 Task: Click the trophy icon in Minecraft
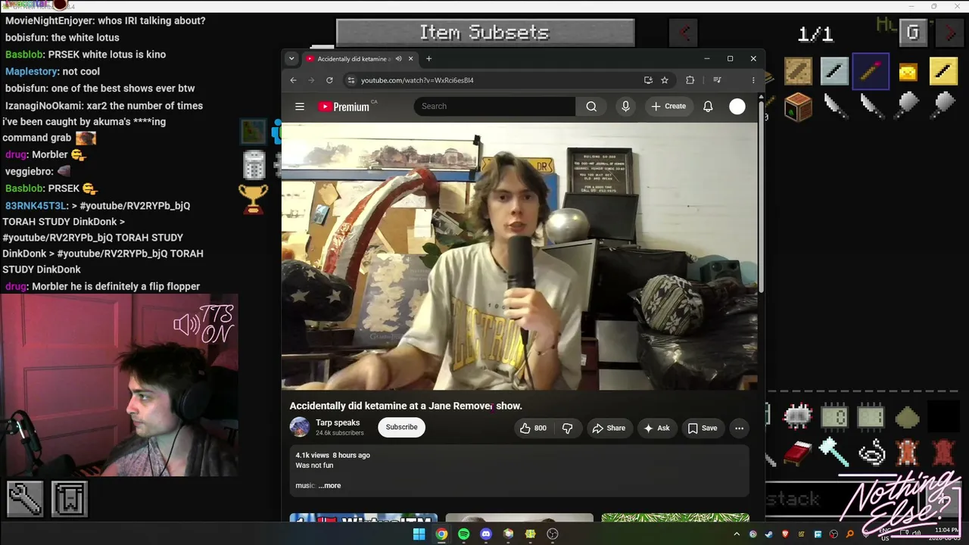click(253, 198)
